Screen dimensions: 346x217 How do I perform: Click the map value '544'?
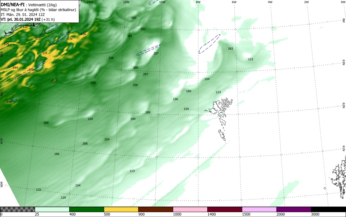15,68
